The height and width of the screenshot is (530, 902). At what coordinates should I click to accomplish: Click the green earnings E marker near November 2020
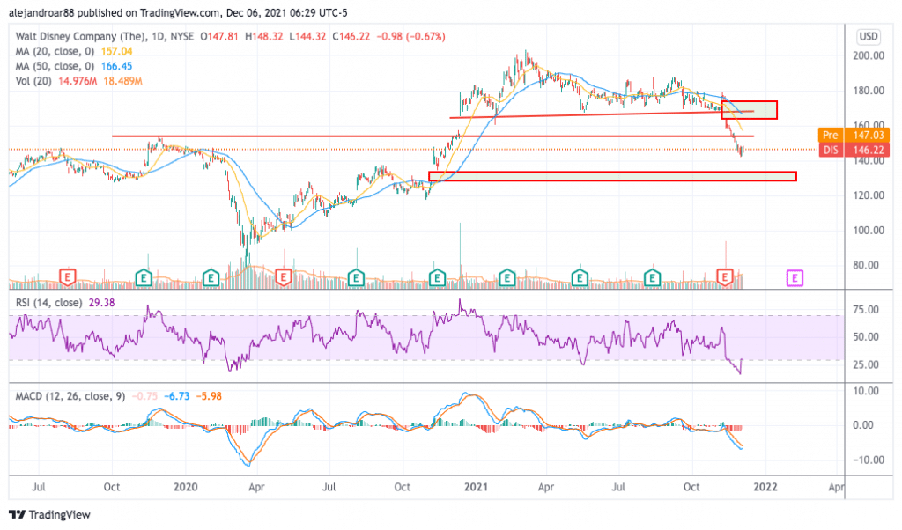[x=437, y=278]
